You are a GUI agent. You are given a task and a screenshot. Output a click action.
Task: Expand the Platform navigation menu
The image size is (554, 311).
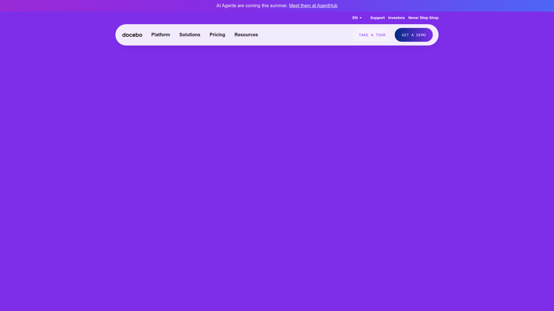(161, 35)
